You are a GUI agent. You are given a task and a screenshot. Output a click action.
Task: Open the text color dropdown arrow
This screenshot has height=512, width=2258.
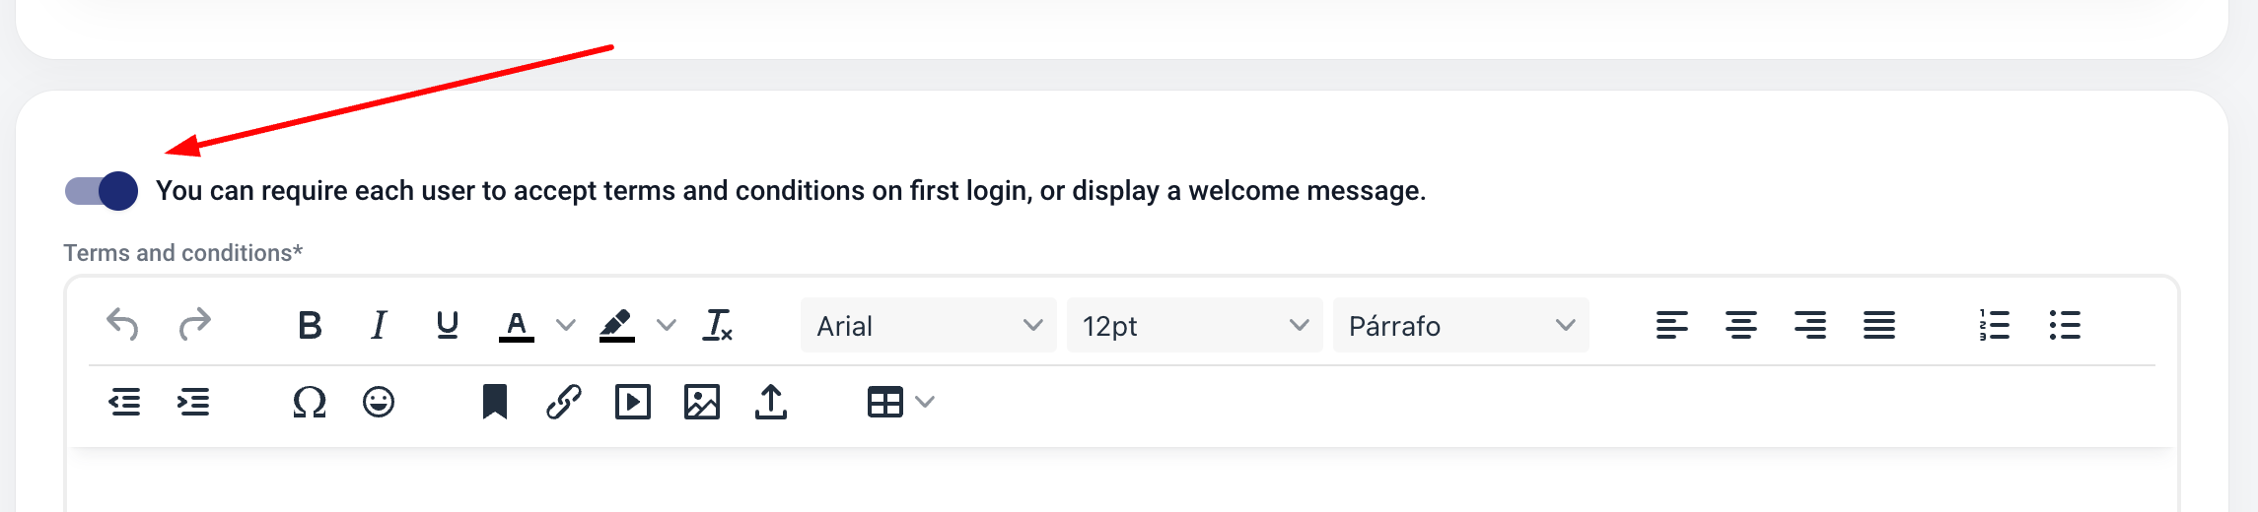[x=565, y=325]
